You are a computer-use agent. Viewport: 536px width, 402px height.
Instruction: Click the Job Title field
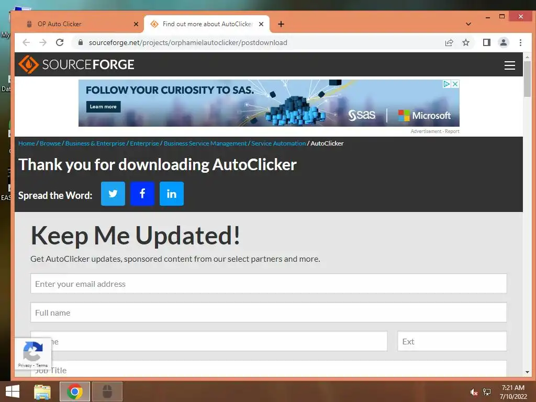[269, 369]
